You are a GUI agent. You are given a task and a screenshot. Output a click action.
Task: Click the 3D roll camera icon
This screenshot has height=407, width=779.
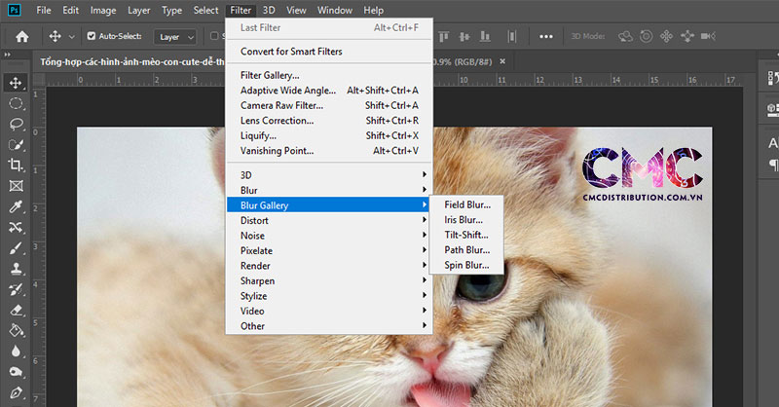tap(646, 36)
